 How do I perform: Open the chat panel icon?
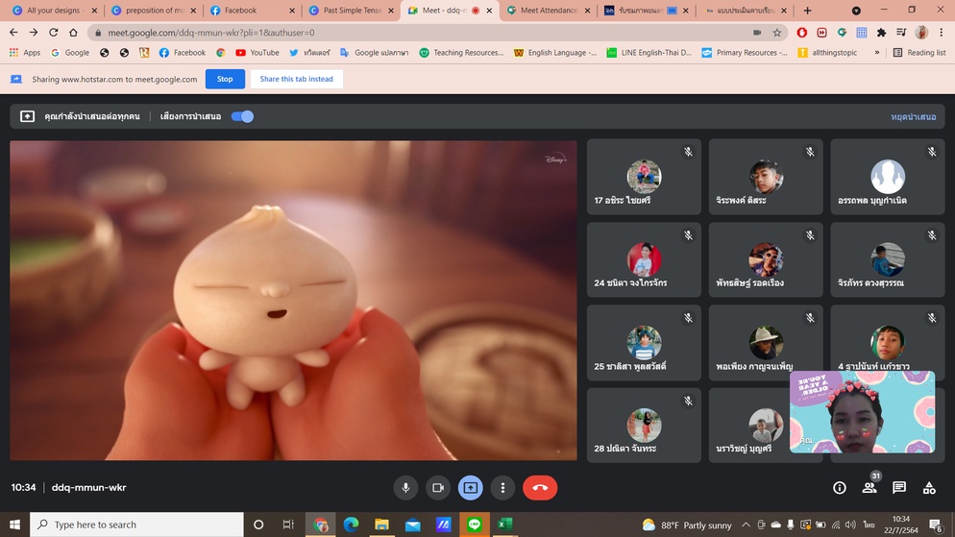click(899, 488)
